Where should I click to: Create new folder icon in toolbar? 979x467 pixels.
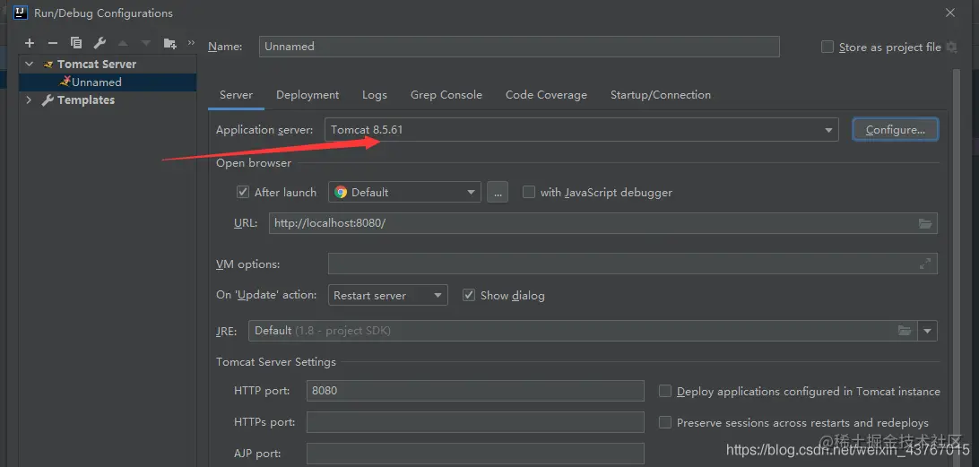pos(169,43)
